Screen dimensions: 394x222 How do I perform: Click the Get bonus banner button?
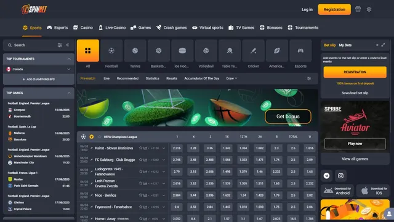pyautogui.click(x=288, y=117)
